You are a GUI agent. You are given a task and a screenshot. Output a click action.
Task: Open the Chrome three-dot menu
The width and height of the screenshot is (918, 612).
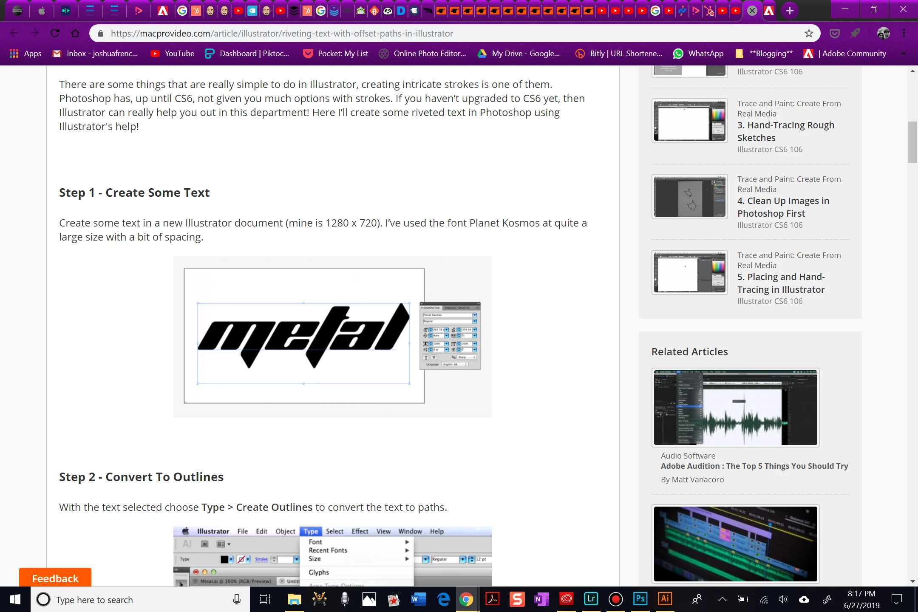click(904, 33)
